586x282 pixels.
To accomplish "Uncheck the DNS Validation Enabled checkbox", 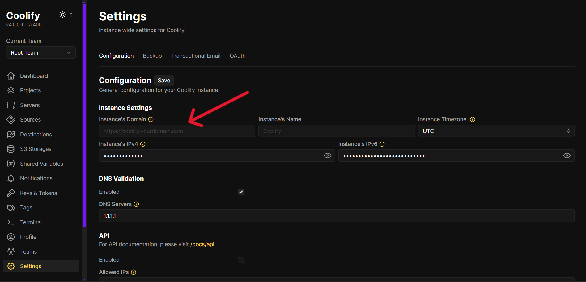I will (x=241, y=192).
